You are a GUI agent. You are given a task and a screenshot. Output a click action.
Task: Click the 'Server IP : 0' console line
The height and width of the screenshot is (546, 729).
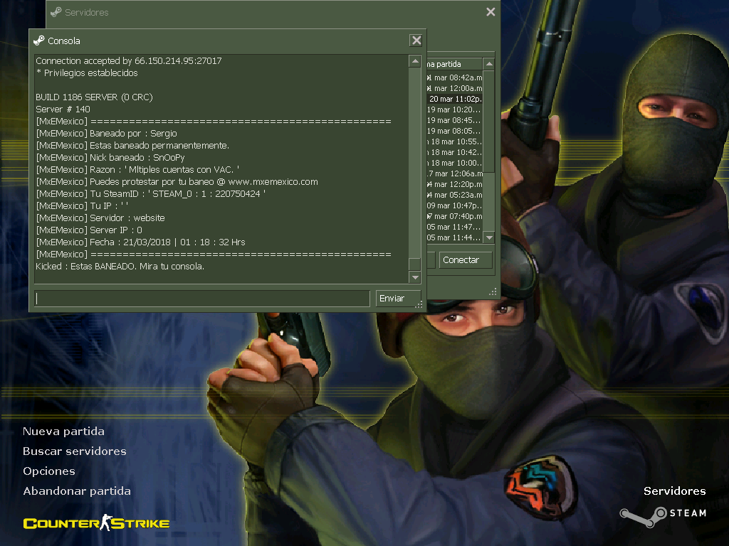89,230
